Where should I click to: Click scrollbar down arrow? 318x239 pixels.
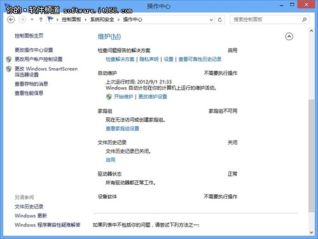[311, 233]
